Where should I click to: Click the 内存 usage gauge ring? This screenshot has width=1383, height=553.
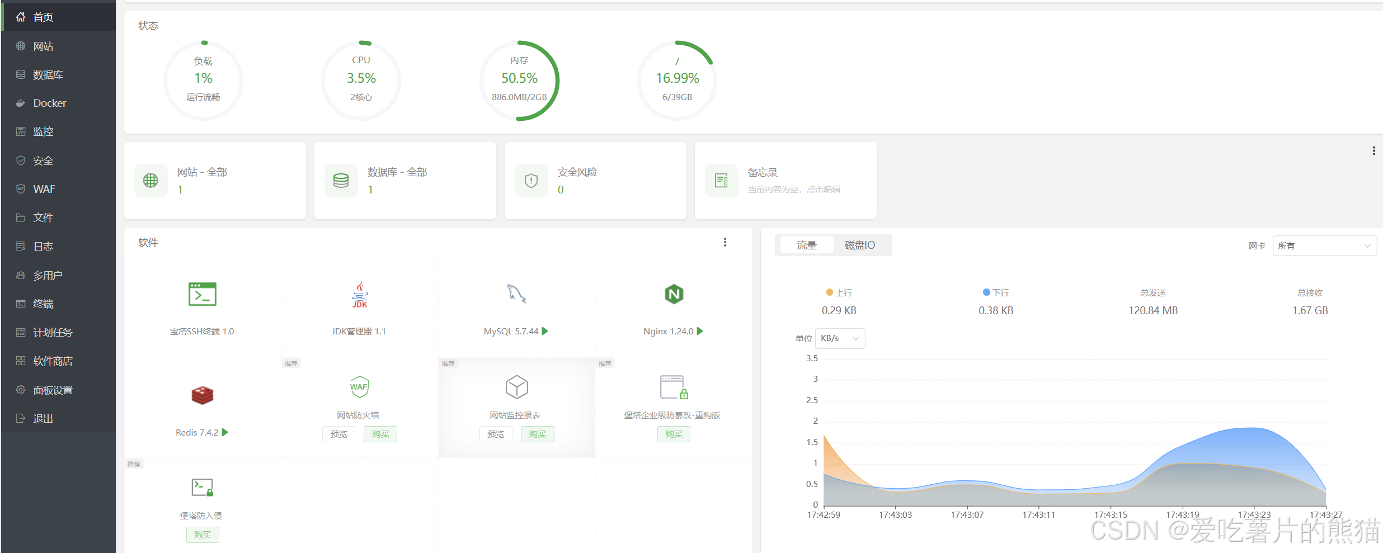point(520,80)
